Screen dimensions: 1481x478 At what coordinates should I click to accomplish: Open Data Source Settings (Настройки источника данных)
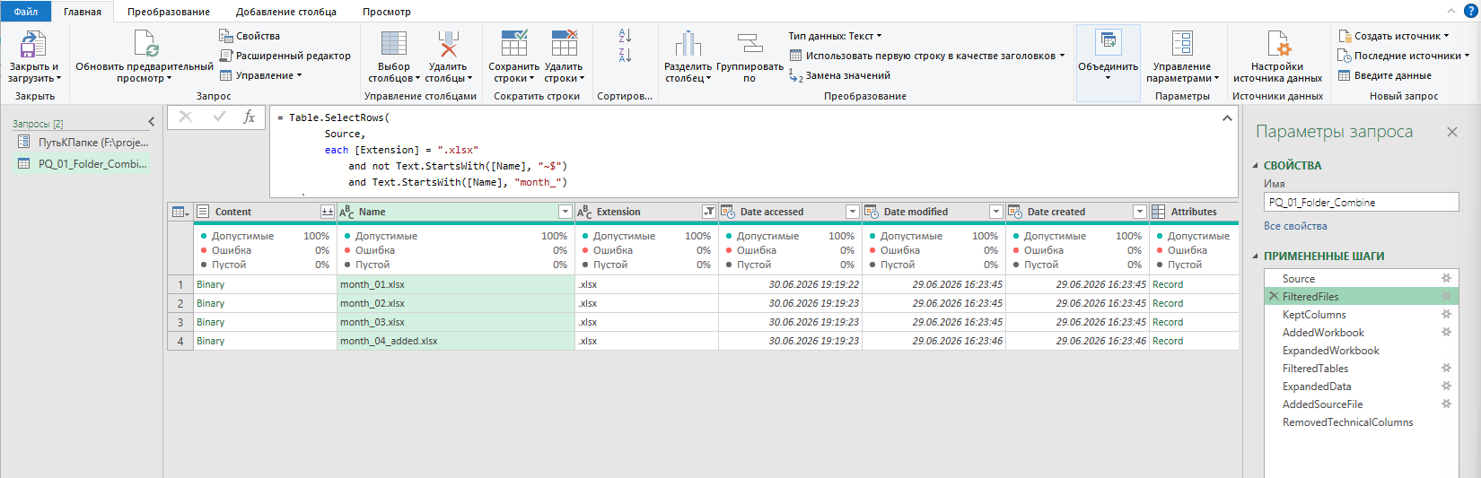tap(1278, 44)
